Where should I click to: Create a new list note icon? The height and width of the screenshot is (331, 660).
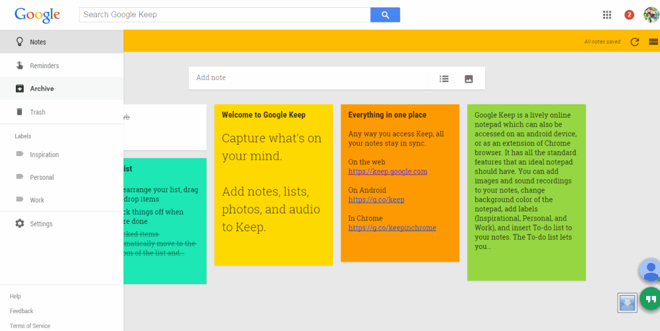tap(444, 79)
